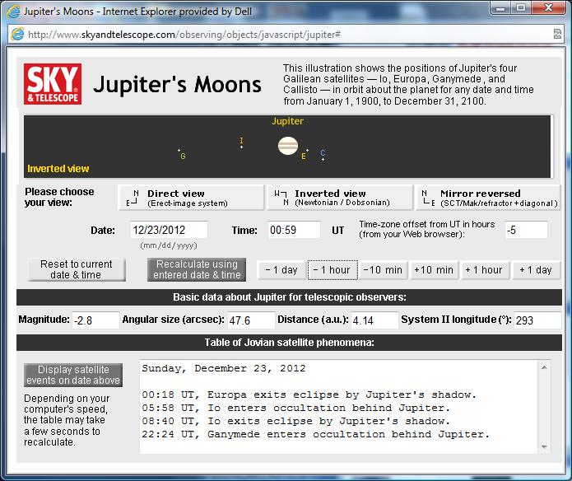The height and width of the screenshot is (481, 572).
Task: Switch to Mirror reversed view
Action: tap(489, 198)
